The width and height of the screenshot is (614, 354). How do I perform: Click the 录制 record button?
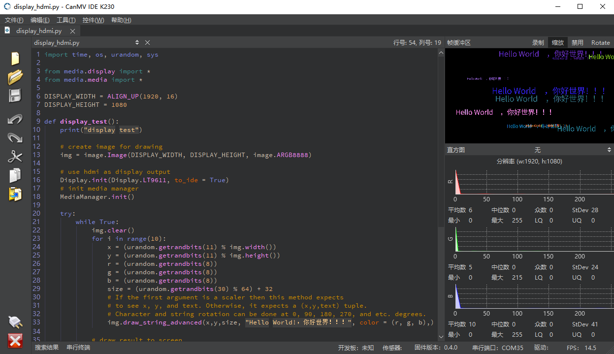pyautogui.click(x=538, y=43)
